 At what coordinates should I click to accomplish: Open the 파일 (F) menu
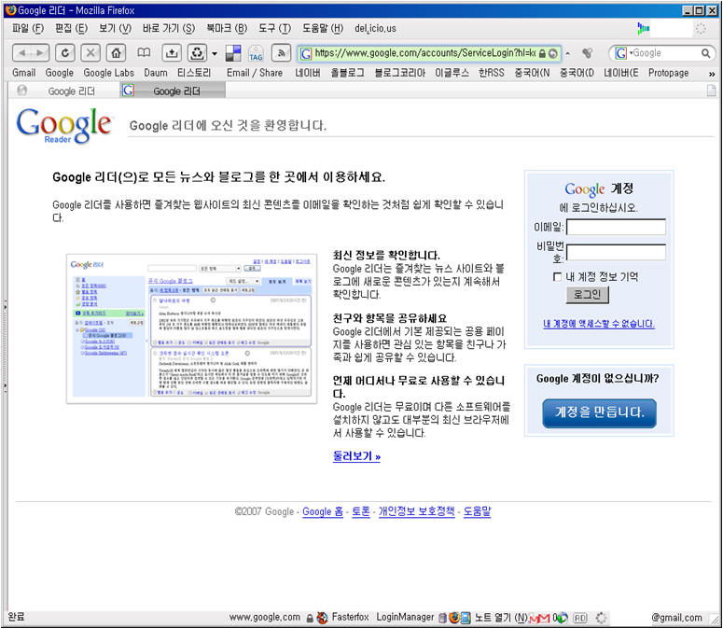click(x=28, y=29)
